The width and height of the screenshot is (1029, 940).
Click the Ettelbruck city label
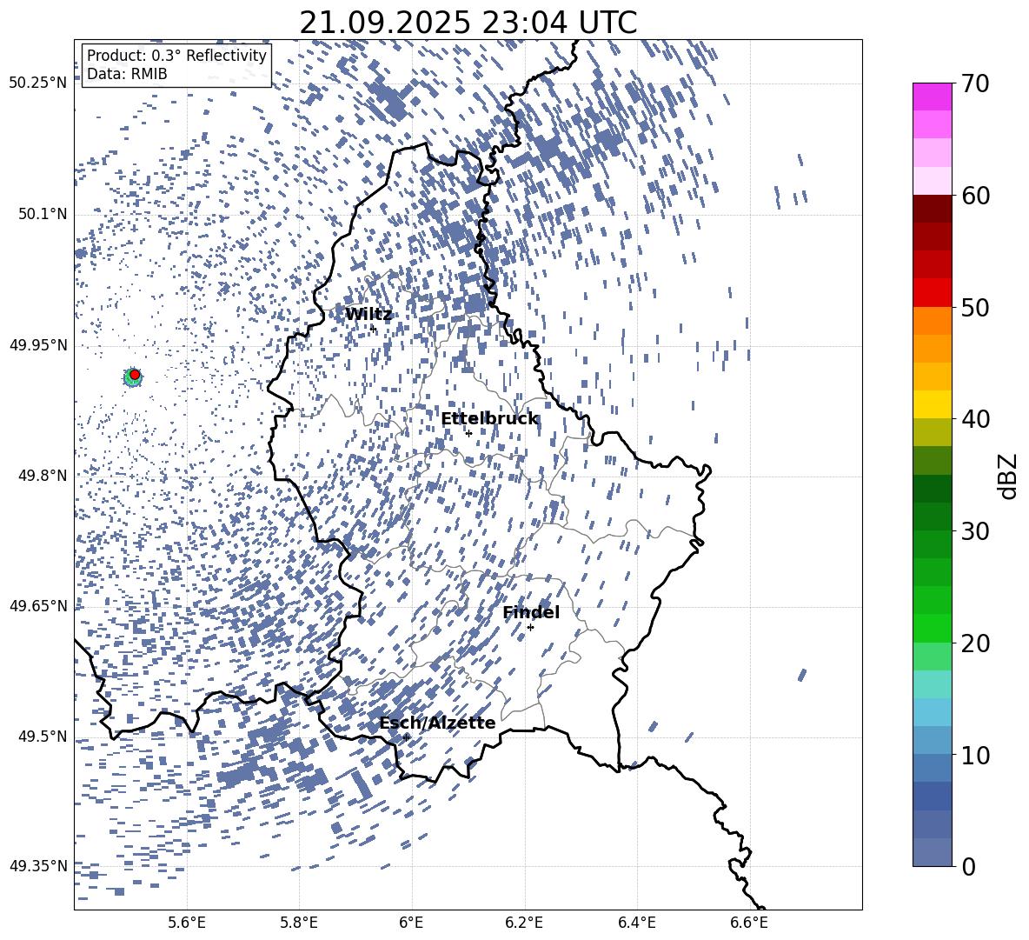pyautogui.click(x=489, y=419)
